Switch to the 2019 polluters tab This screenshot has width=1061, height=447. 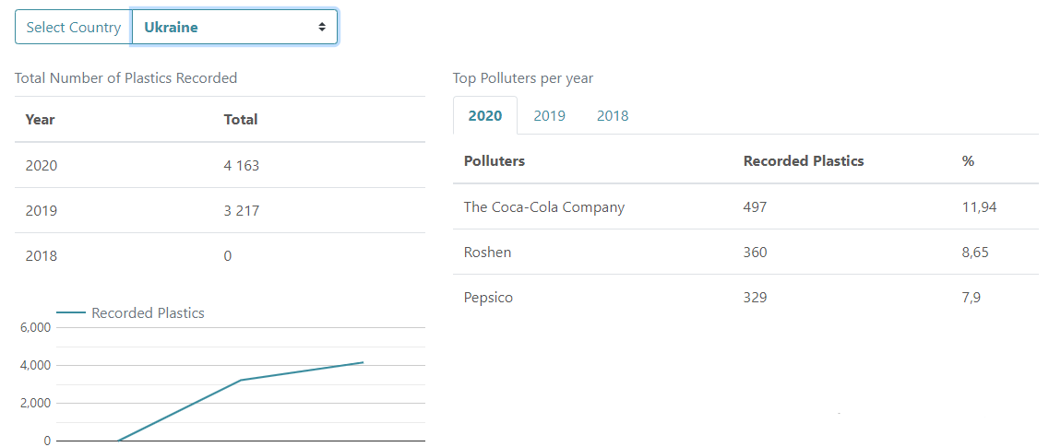click(x=549, y=116)
